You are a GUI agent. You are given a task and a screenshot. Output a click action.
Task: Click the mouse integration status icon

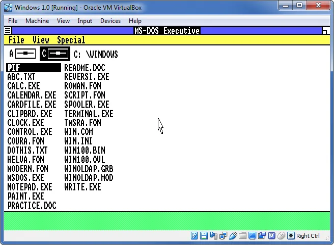coord(281,236)
